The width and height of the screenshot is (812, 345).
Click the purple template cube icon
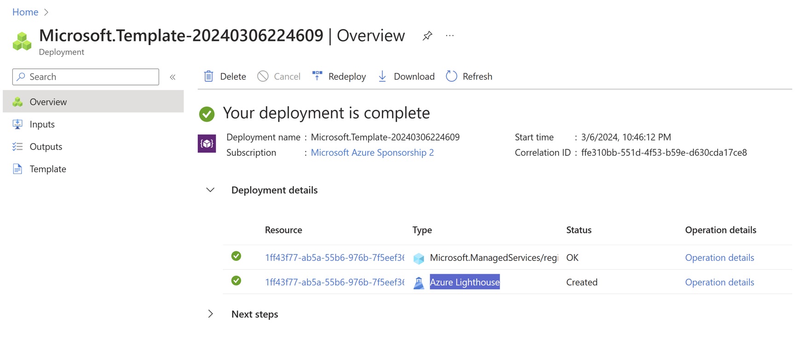click(x=207, y=144)
